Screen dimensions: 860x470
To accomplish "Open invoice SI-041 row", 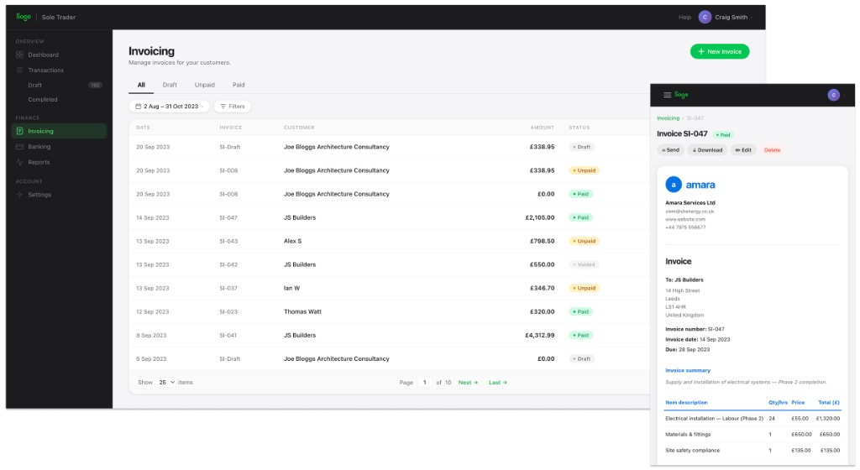I will coord(390,335).
